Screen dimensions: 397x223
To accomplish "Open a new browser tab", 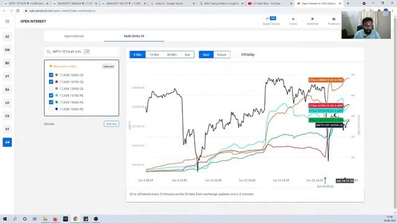I will [x=347, y=4].
